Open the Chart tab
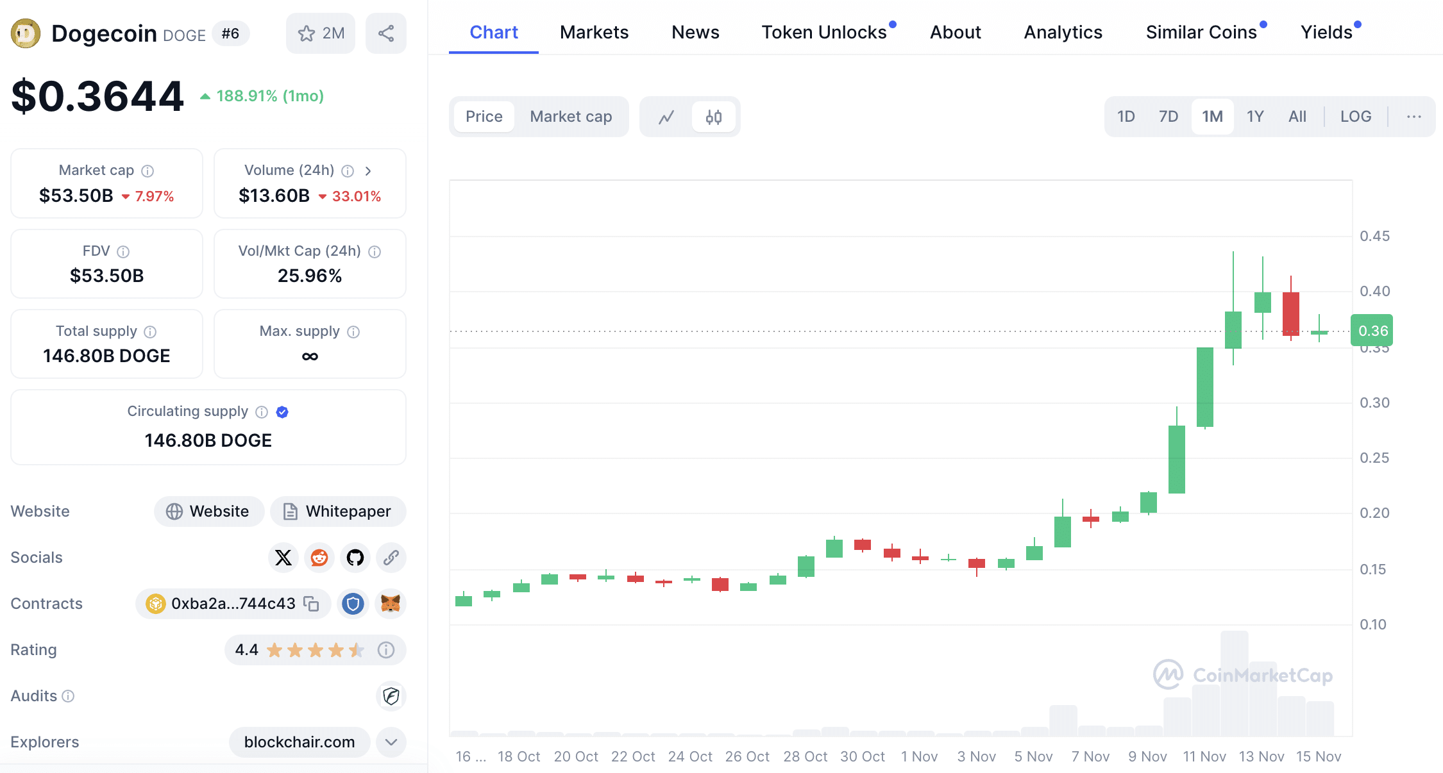1443x773 pixels. [x=494, y=32]
